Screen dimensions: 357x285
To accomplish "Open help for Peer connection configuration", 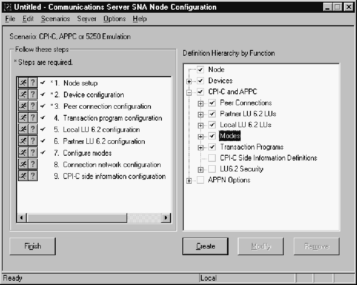I will tap(33, 106).
